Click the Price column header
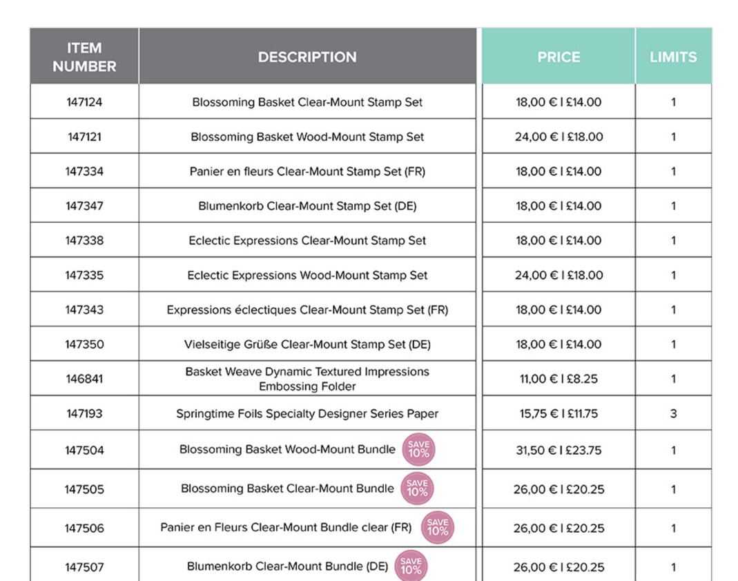Viewport: 738px width, 581px height. (559, 57)
